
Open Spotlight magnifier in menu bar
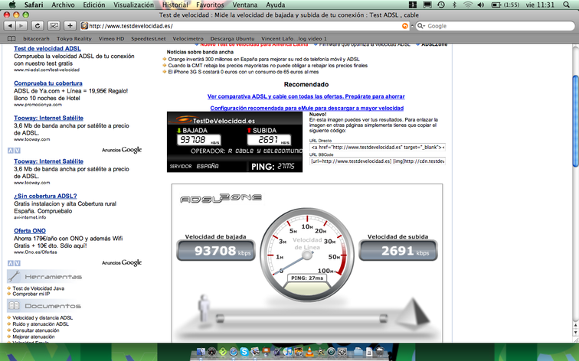tap(567, 5)
